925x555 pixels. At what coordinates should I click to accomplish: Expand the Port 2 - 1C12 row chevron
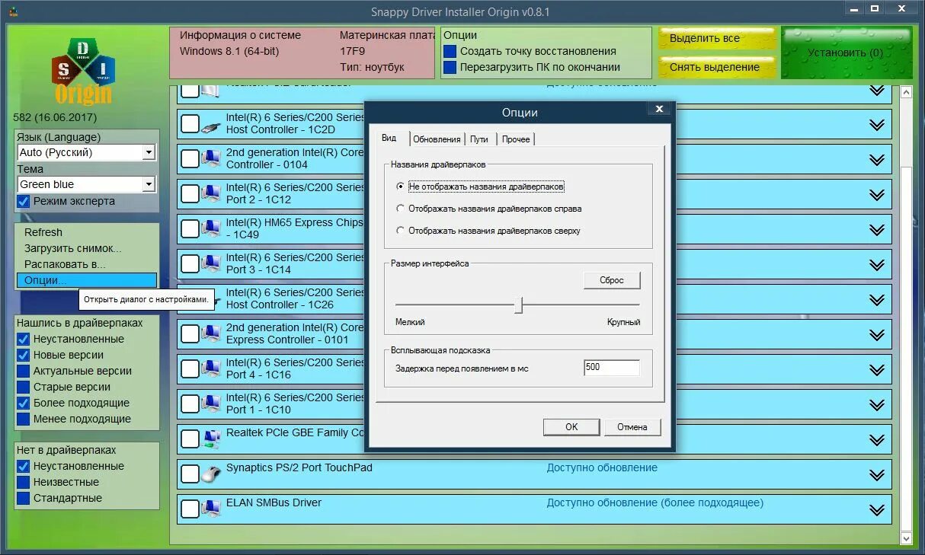[x=877, y=195]
